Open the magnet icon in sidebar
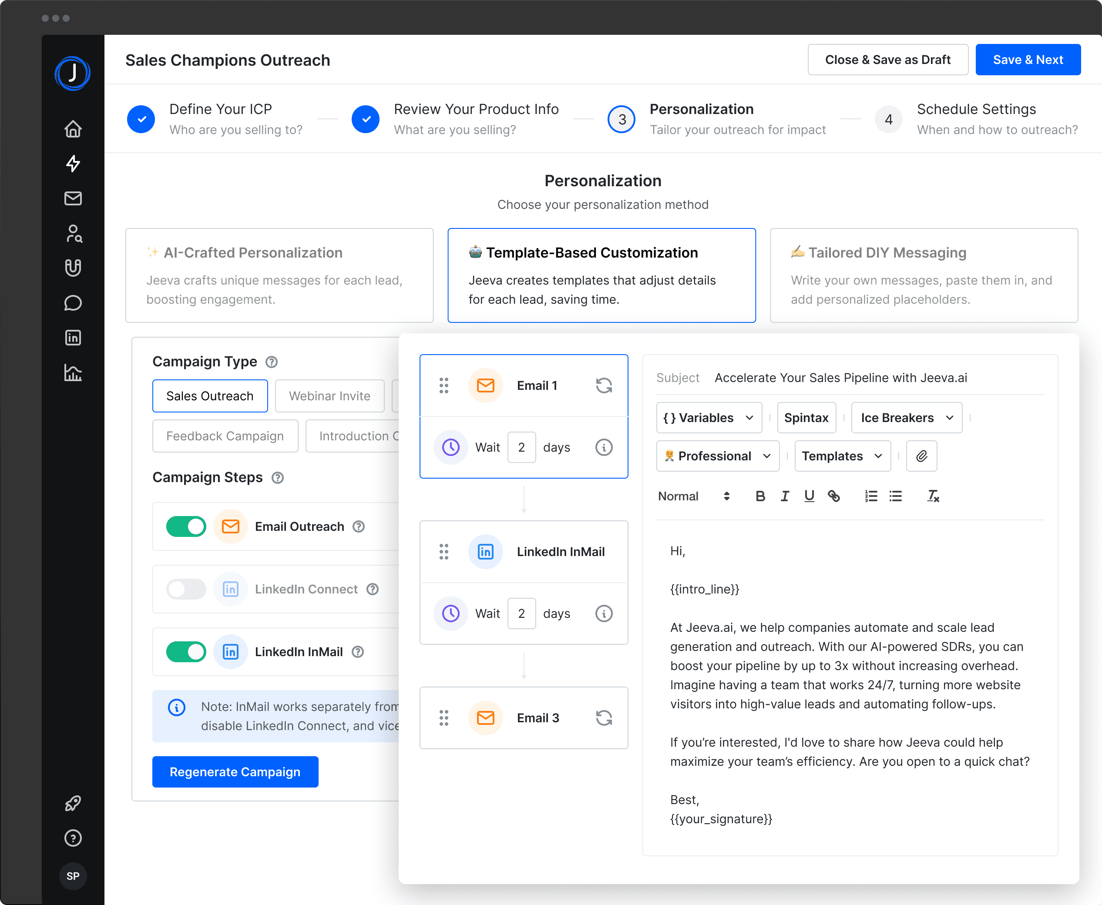Screen dimensions: 1102x905 [x=73, y=268]
